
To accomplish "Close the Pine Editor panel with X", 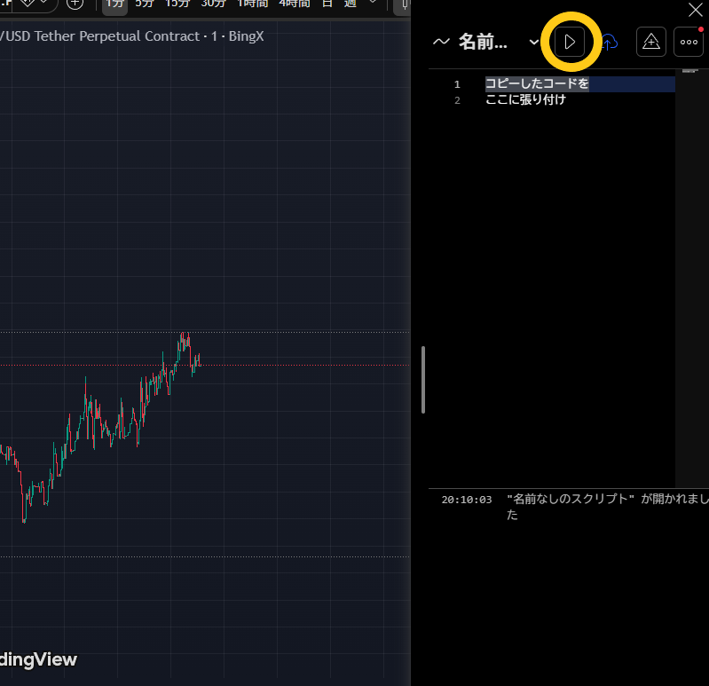I will tap(696, 10).
